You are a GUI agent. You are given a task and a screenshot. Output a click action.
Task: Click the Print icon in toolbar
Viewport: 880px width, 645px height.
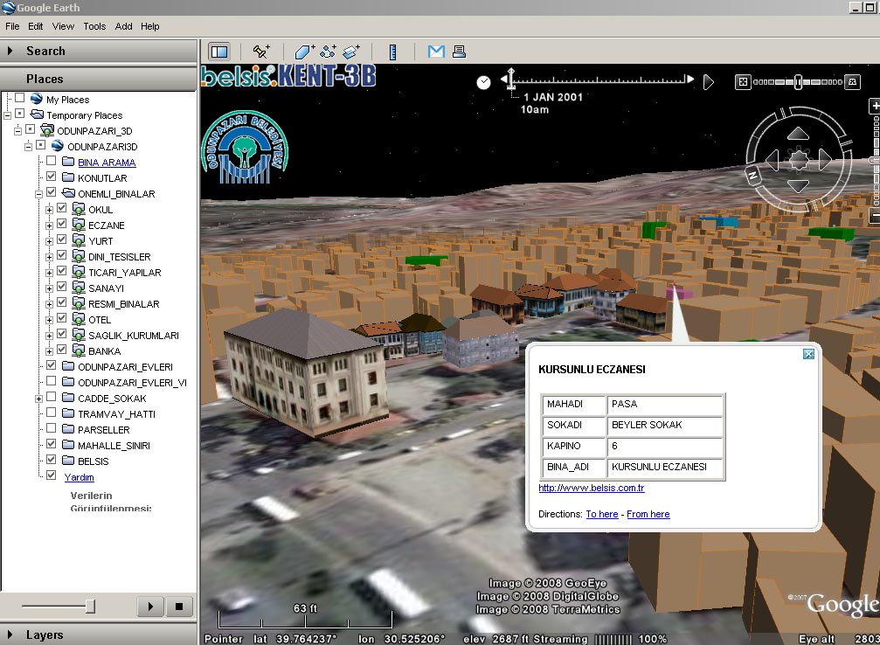pos(459,52)
